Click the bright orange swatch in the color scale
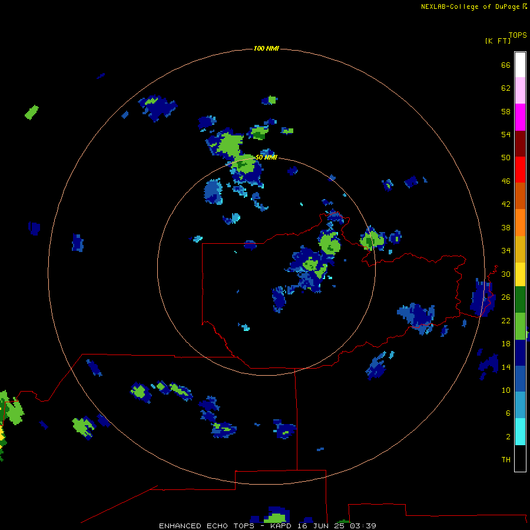The width and height of the screenshot is (530, 530). [x=520, y=223]
